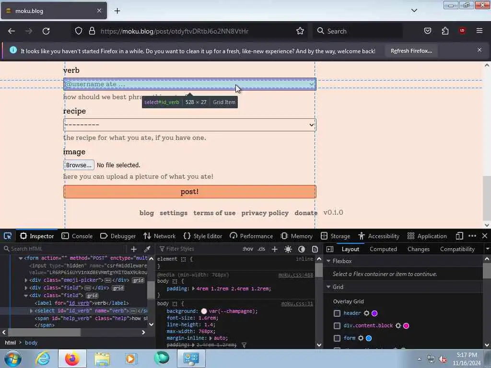Open Firefox from the Windows taskbar
Image resolution: width=491 pixels, height=368 pixels.
pos(72,358)
